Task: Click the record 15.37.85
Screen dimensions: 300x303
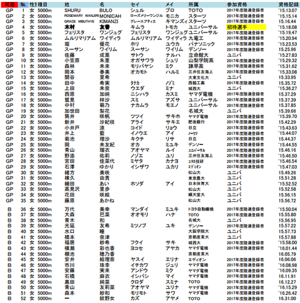Action: pyautogui.click(x=287, y=106)
